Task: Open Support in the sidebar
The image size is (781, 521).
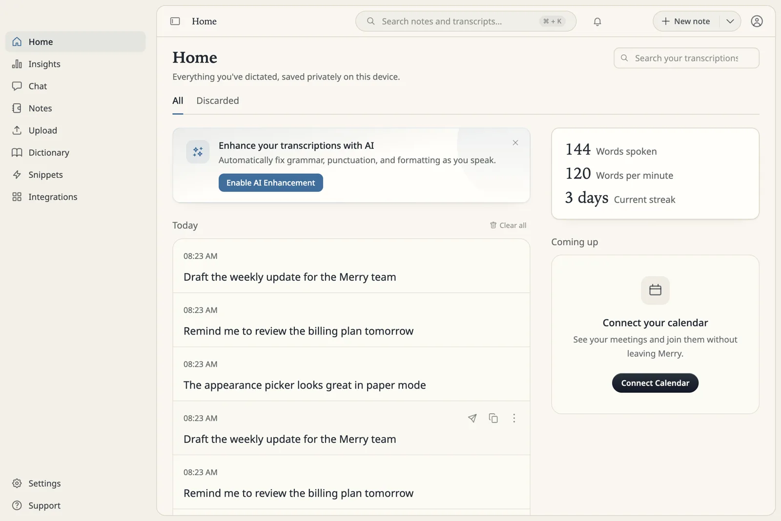Action: (x=76, y=505)
